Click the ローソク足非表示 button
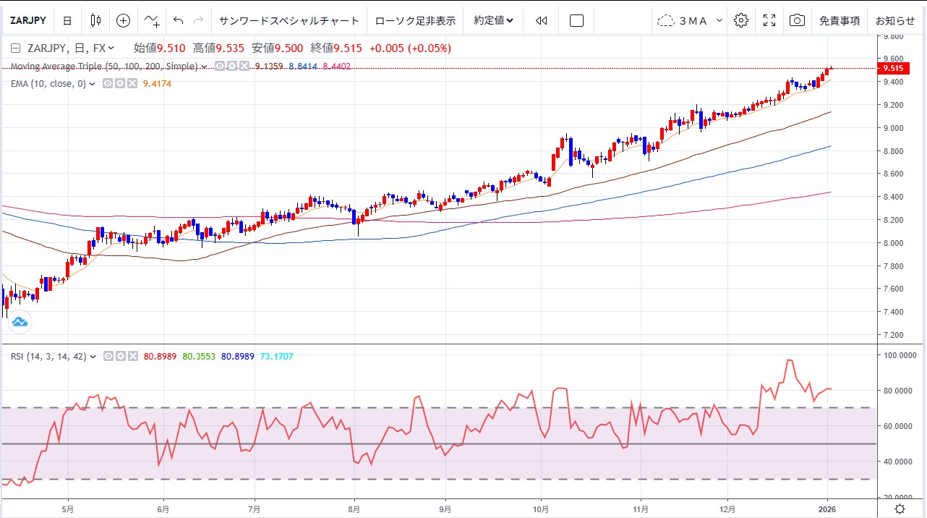Screen dimensions: 927x518 [415, 20]
